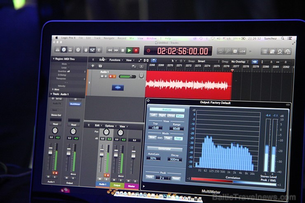Screen dimensions: 305x203
Task: Toggle the Inspector info button
Action: click(64, 50)
